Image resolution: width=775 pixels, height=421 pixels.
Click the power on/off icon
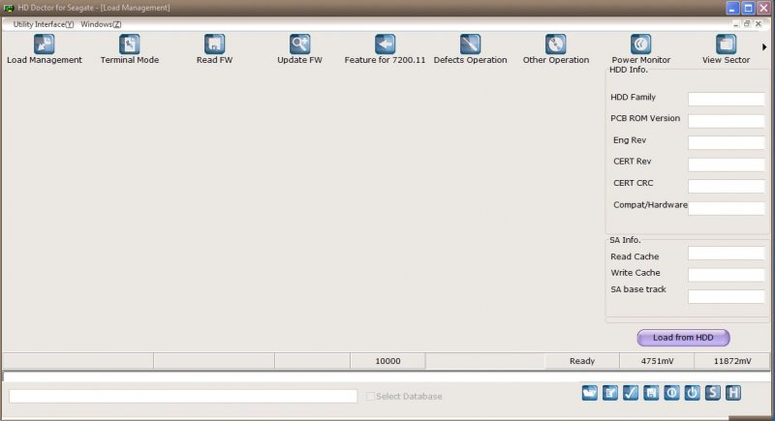(692, 393)
